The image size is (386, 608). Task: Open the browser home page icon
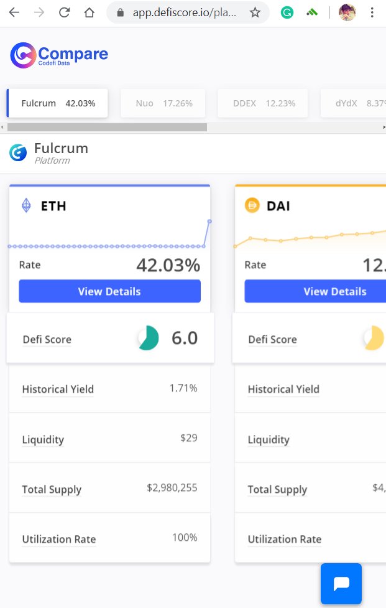[90, 13]
